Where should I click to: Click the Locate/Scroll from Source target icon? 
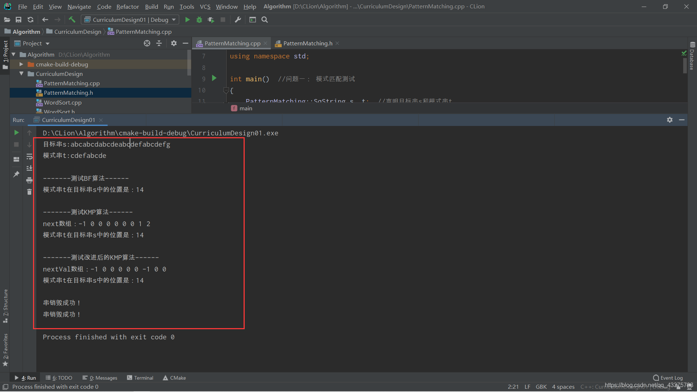coord(147,44)
